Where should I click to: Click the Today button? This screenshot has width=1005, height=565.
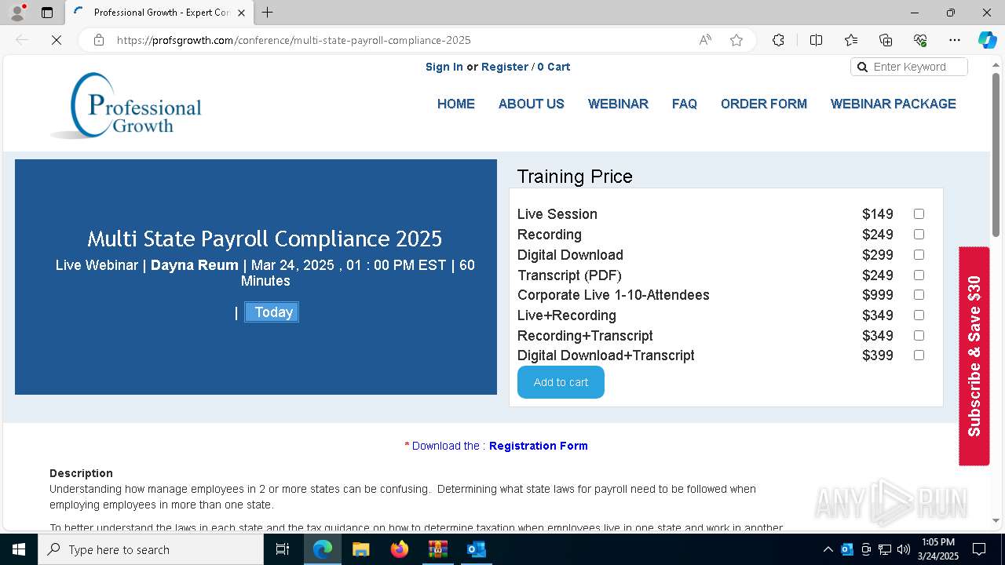click(272, 312)
